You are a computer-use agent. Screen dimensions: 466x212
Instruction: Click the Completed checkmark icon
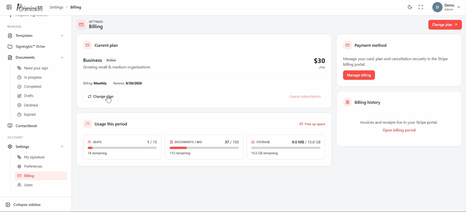(x=19, y=87)
